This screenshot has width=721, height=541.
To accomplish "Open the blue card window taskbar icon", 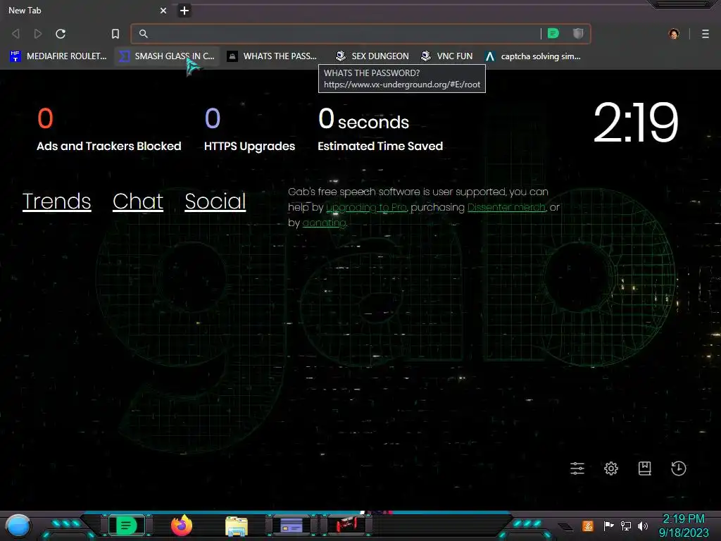I will coord(291,526).
